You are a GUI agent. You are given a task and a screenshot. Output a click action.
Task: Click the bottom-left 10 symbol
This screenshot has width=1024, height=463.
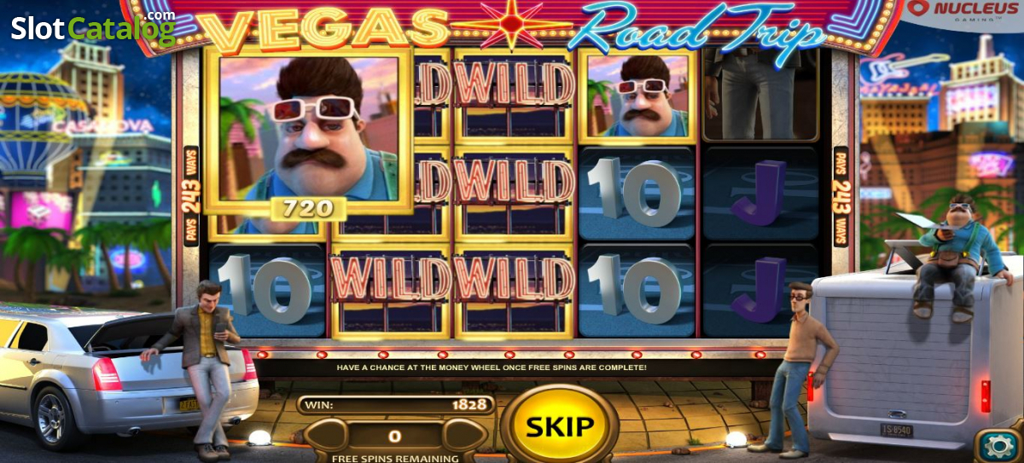click(266, 290)
